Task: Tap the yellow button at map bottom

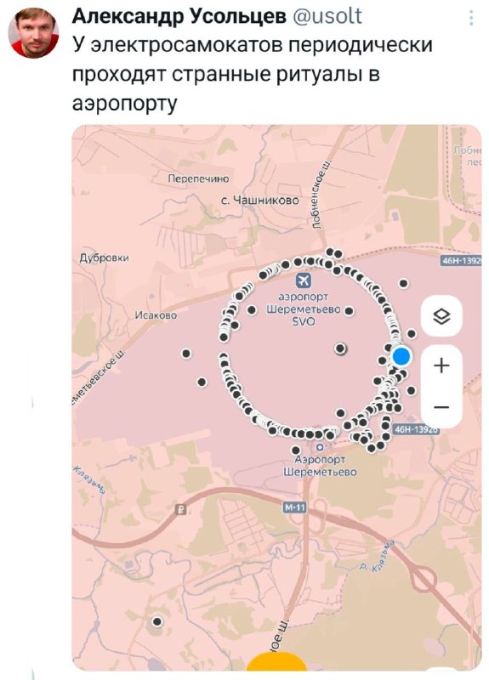Action: click(x=276, y=663)
